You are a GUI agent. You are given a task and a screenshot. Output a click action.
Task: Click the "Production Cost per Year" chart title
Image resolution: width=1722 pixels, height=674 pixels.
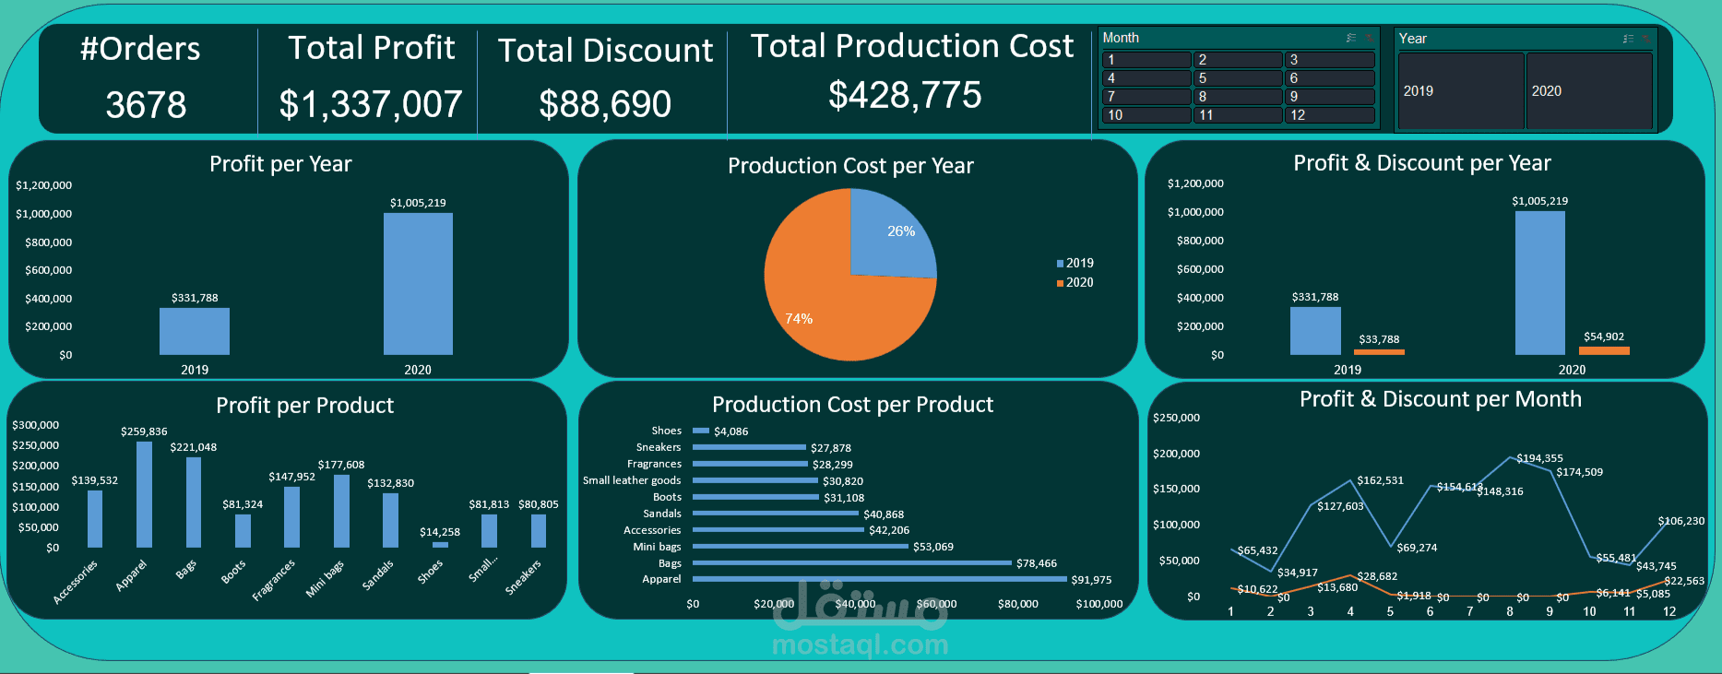click(850, 166)
